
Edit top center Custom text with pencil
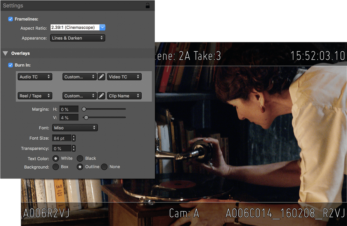tap(101, 77)
